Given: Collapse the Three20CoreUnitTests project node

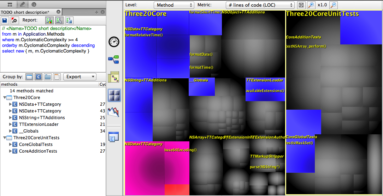Looking at the screenshot, I should [x=5, y=138].
